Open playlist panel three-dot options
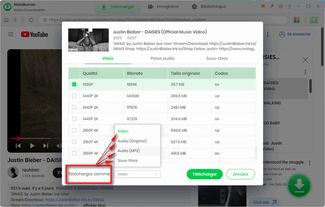 click(305, 72)
